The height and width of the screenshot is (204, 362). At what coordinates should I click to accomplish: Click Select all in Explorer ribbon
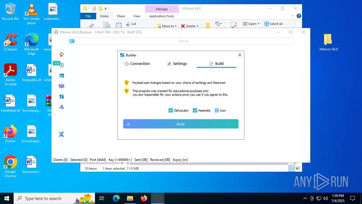[x=273, y=24]
